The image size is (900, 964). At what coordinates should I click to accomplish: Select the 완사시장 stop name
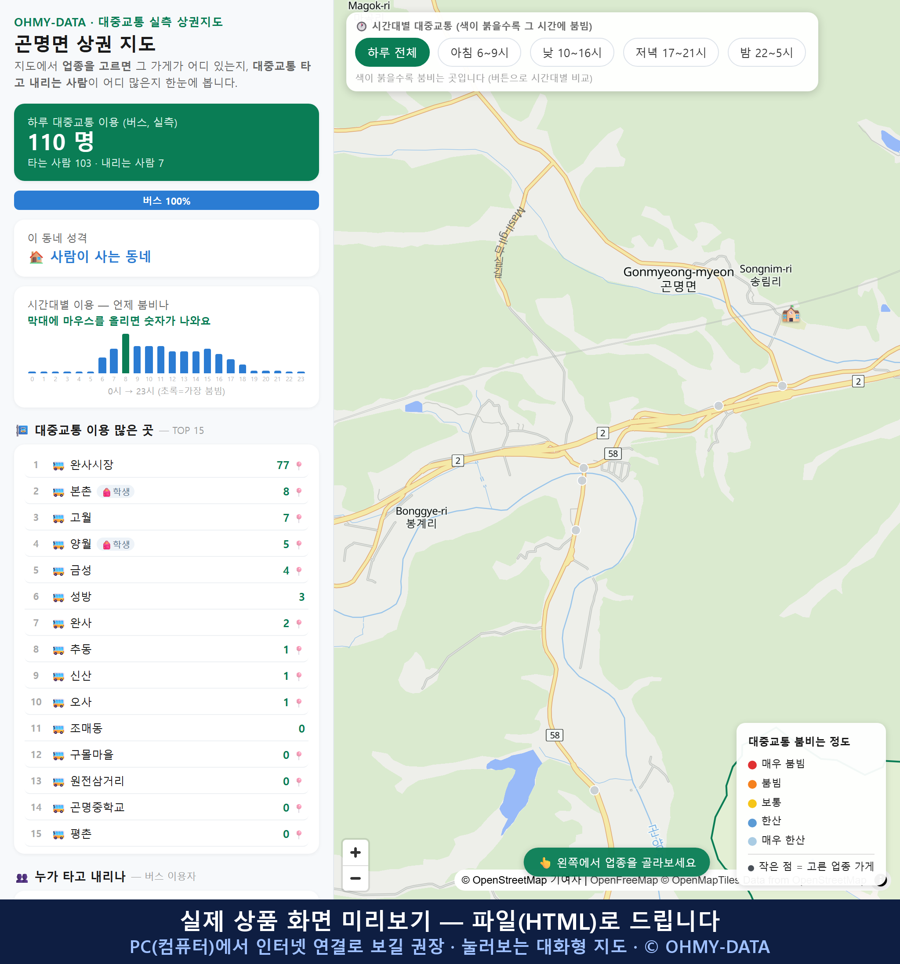(92, 465)
